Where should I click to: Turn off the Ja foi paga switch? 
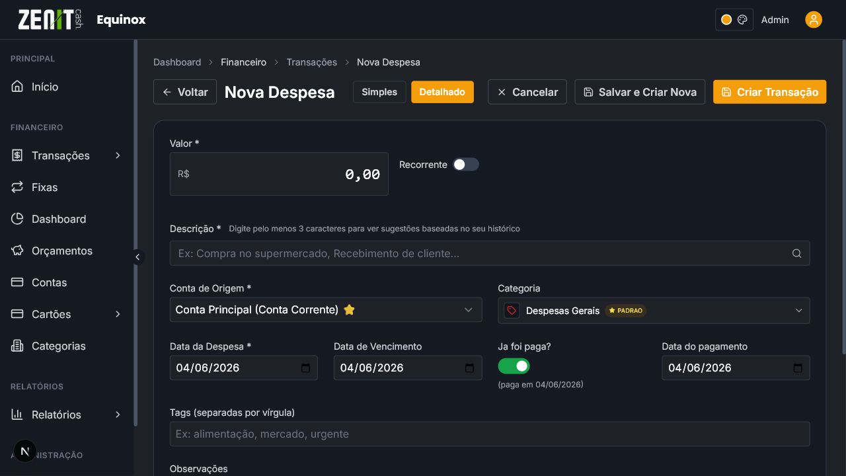click(514, 366)
